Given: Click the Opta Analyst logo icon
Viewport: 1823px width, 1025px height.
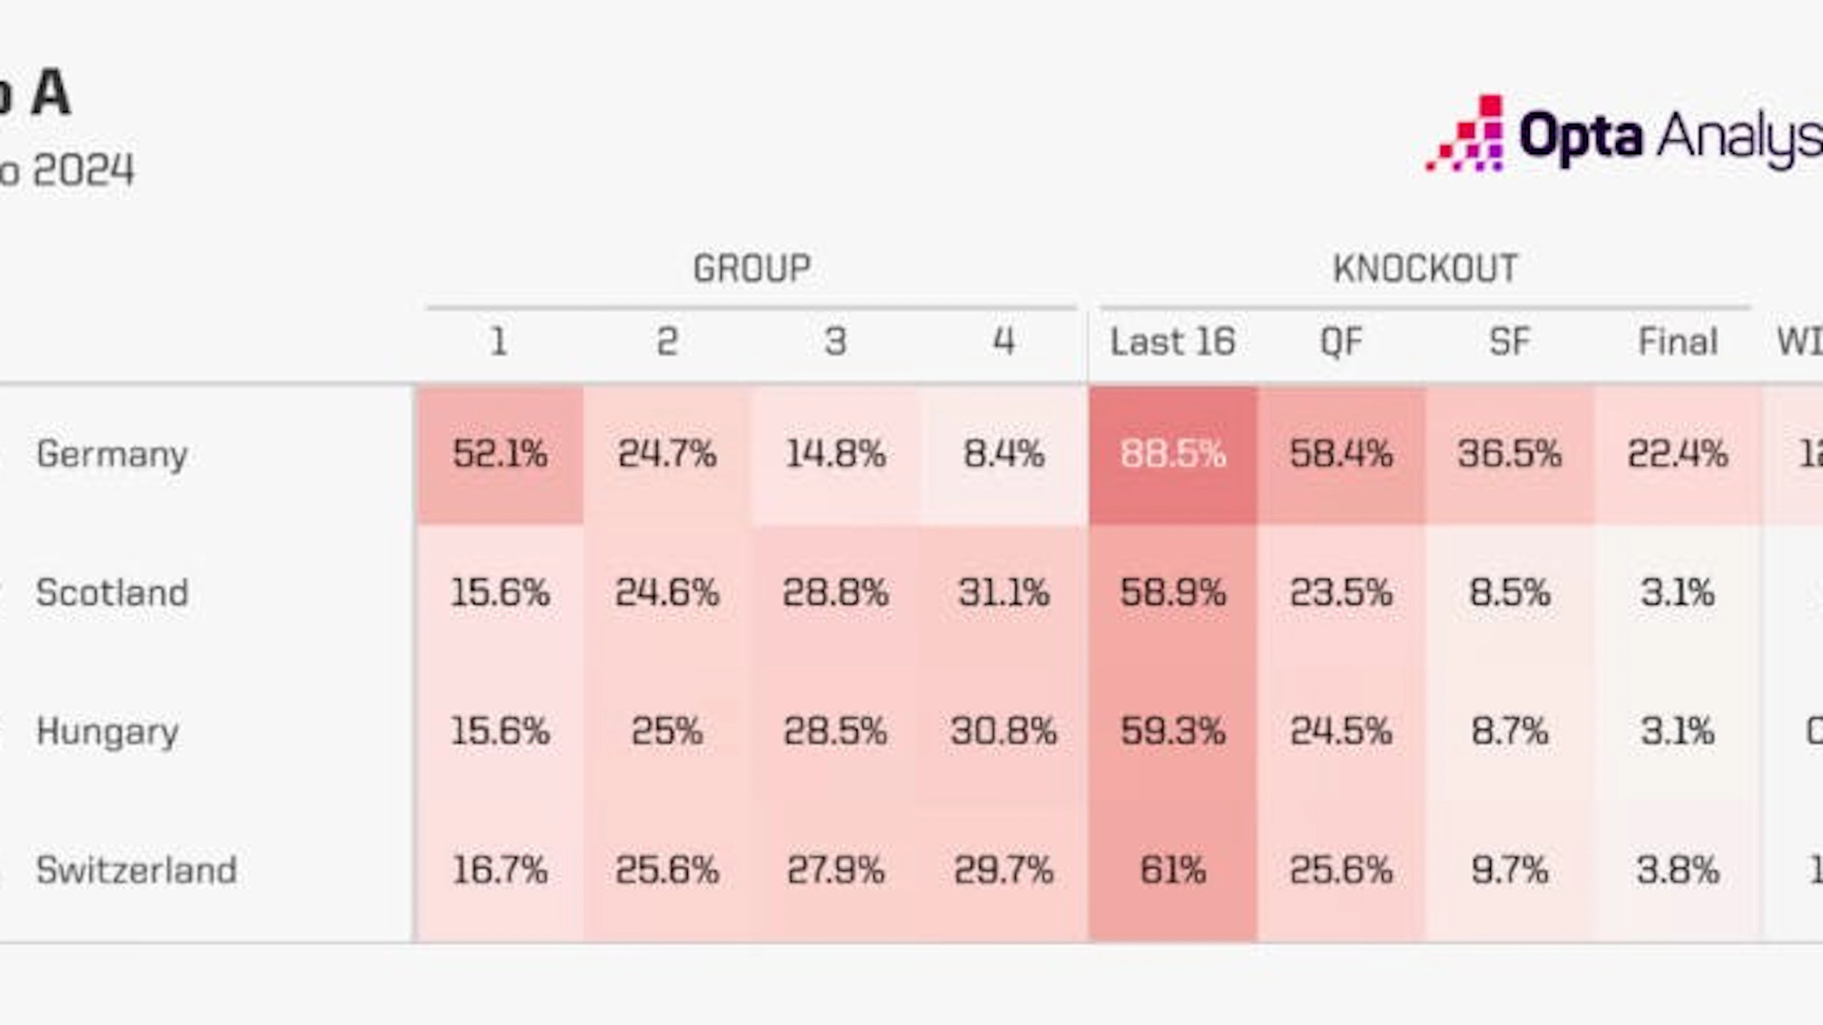Looking at the screenshot, I should pyautogui.click(x=1465, y=133).
